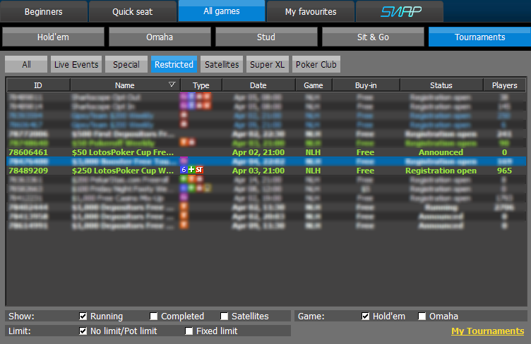Click the 965 players count
Image resolution: width=531 pixels, height=344 pixels.
[x=504, y=171]
